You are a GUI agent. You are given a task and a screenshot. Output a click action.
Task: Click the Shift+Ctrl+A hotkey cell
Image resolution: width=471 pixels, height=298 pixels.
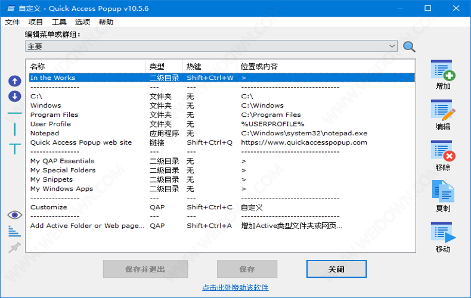[x=209, y=226]
